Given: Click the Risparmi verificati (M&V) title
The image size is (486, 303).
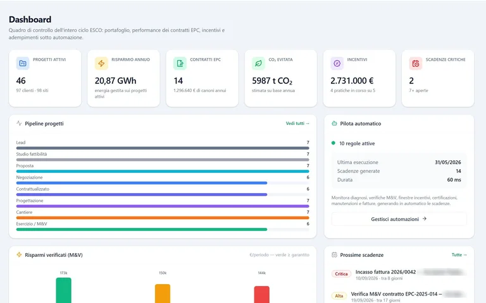Looking at the screenshot, I should (x=54, y=255).
